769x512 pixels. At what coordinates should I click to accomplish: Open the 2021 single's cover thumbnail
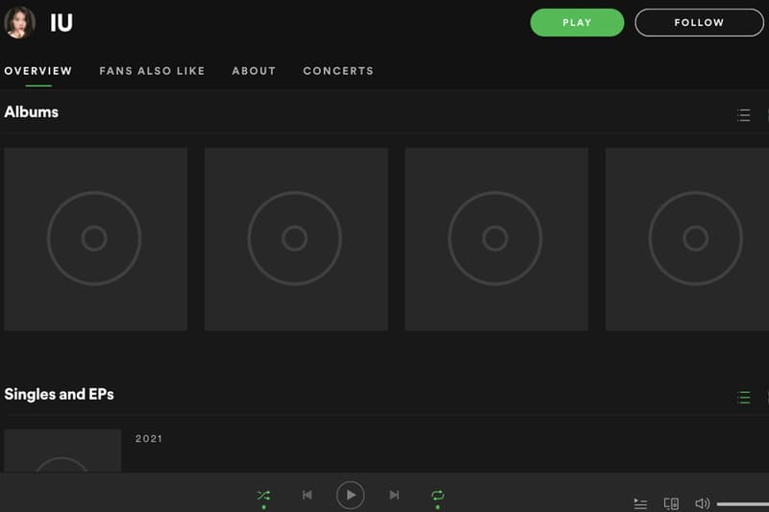pyautogui.click(x=62, y=451)
